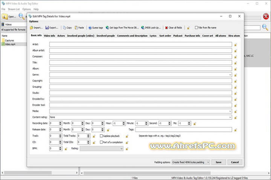Viewport: 271px width, 180px height.
Task: Switch to the Lyrics tab
Action: (153, 36)
